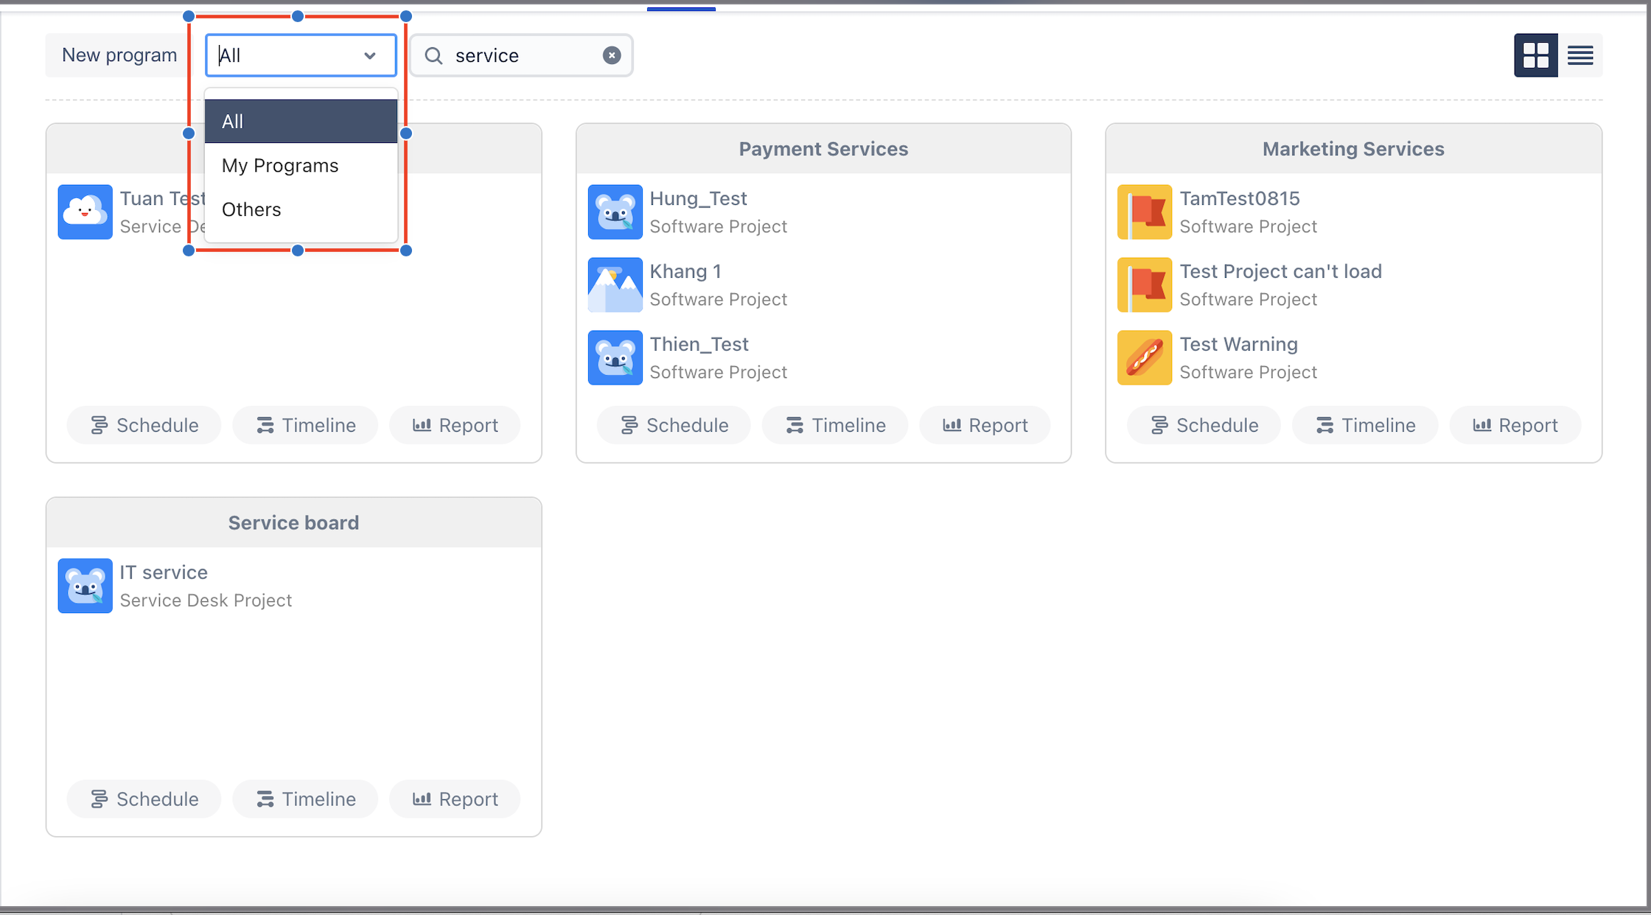Open Hung_Test koala project icon
1651x915 pixels.
click(615, 212)
